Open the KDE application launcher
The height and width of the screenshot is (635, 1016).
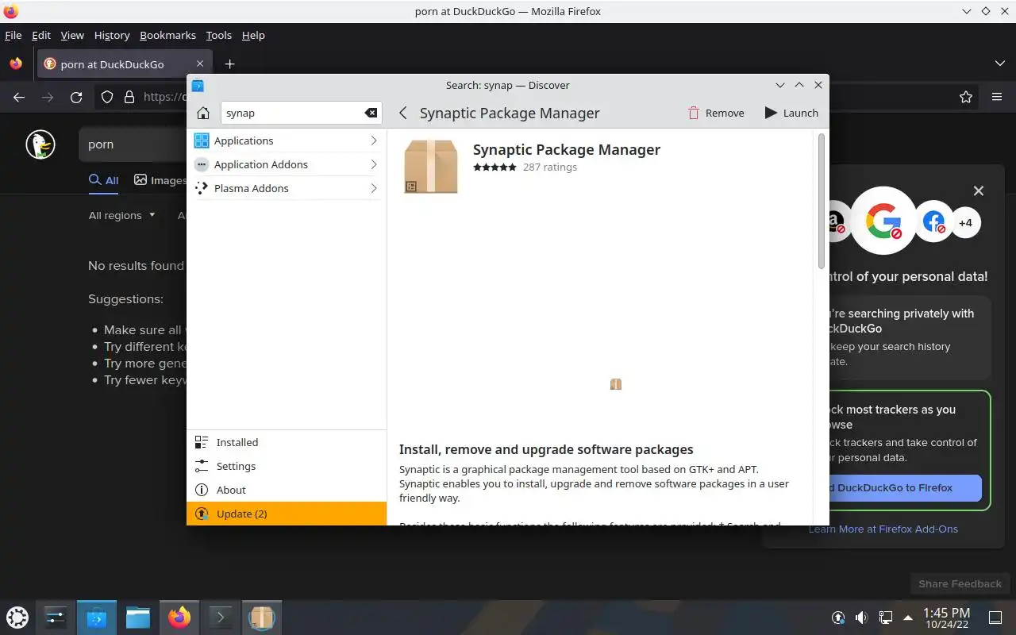coord(17,617)
